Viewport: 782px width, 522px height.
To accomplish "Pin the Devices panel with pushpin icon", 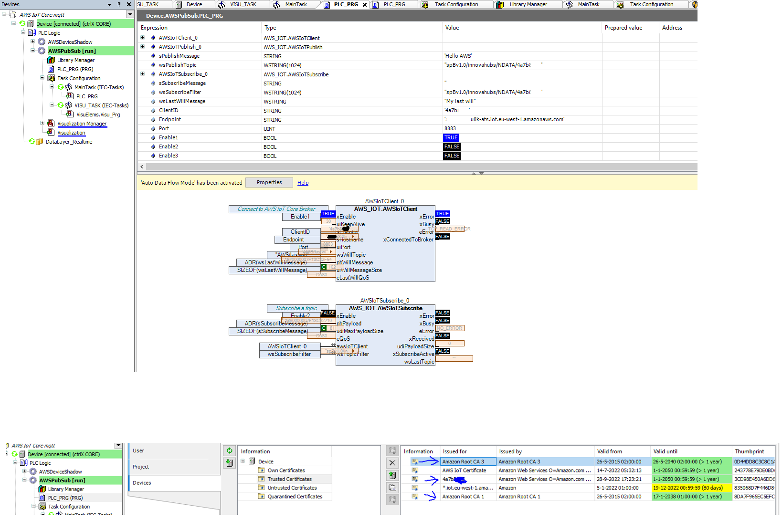I will pyautogui.click(x=119, y=4).
